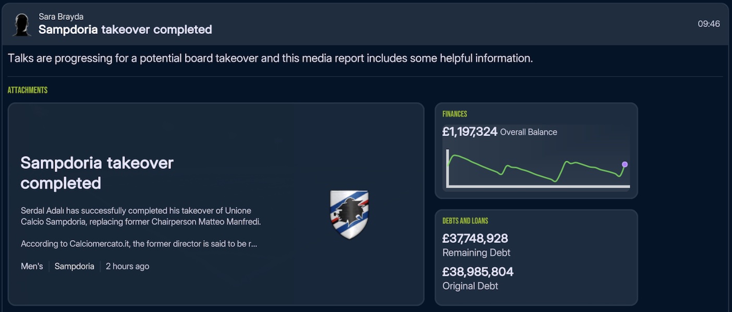The width and height of the screenshot is (732, 312).
Task: Click the £37,748,928 remaining debt value
Action: tap(475, 238)
